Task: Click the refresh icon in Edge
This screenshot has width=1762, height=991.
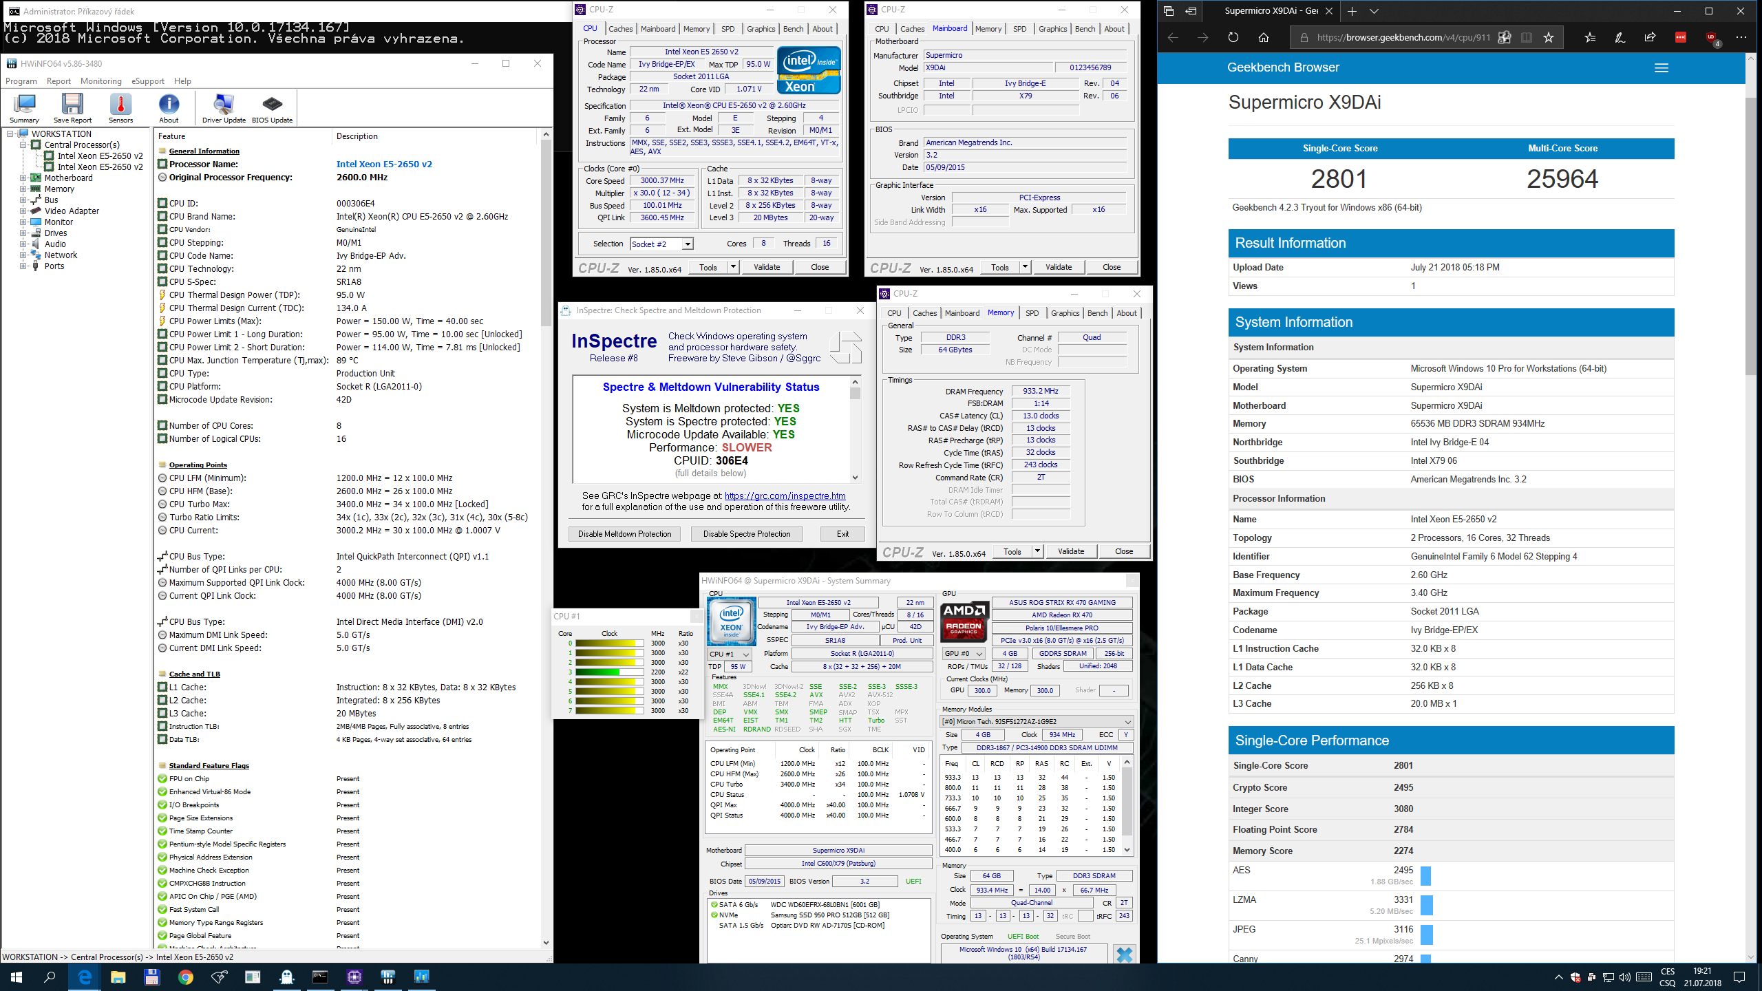Action: pos(1233,37)
